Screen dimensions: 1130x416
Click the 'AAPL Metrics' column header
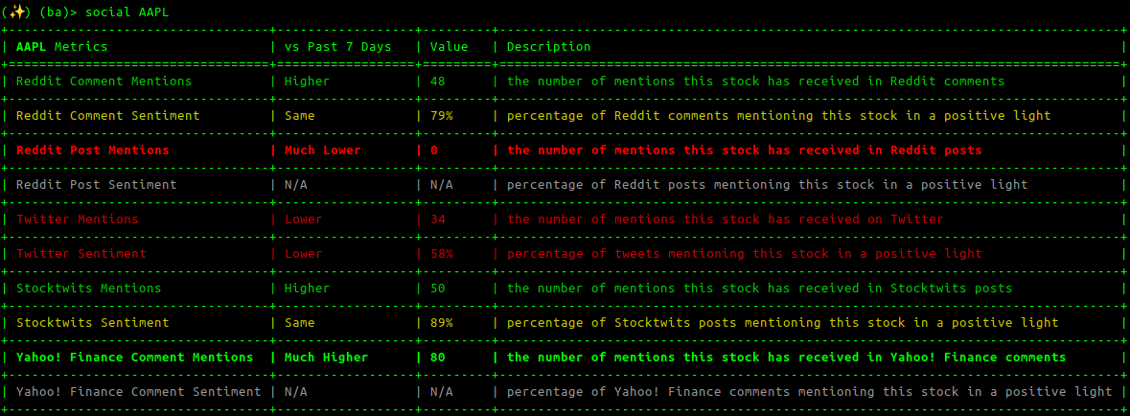pos(62,47)
